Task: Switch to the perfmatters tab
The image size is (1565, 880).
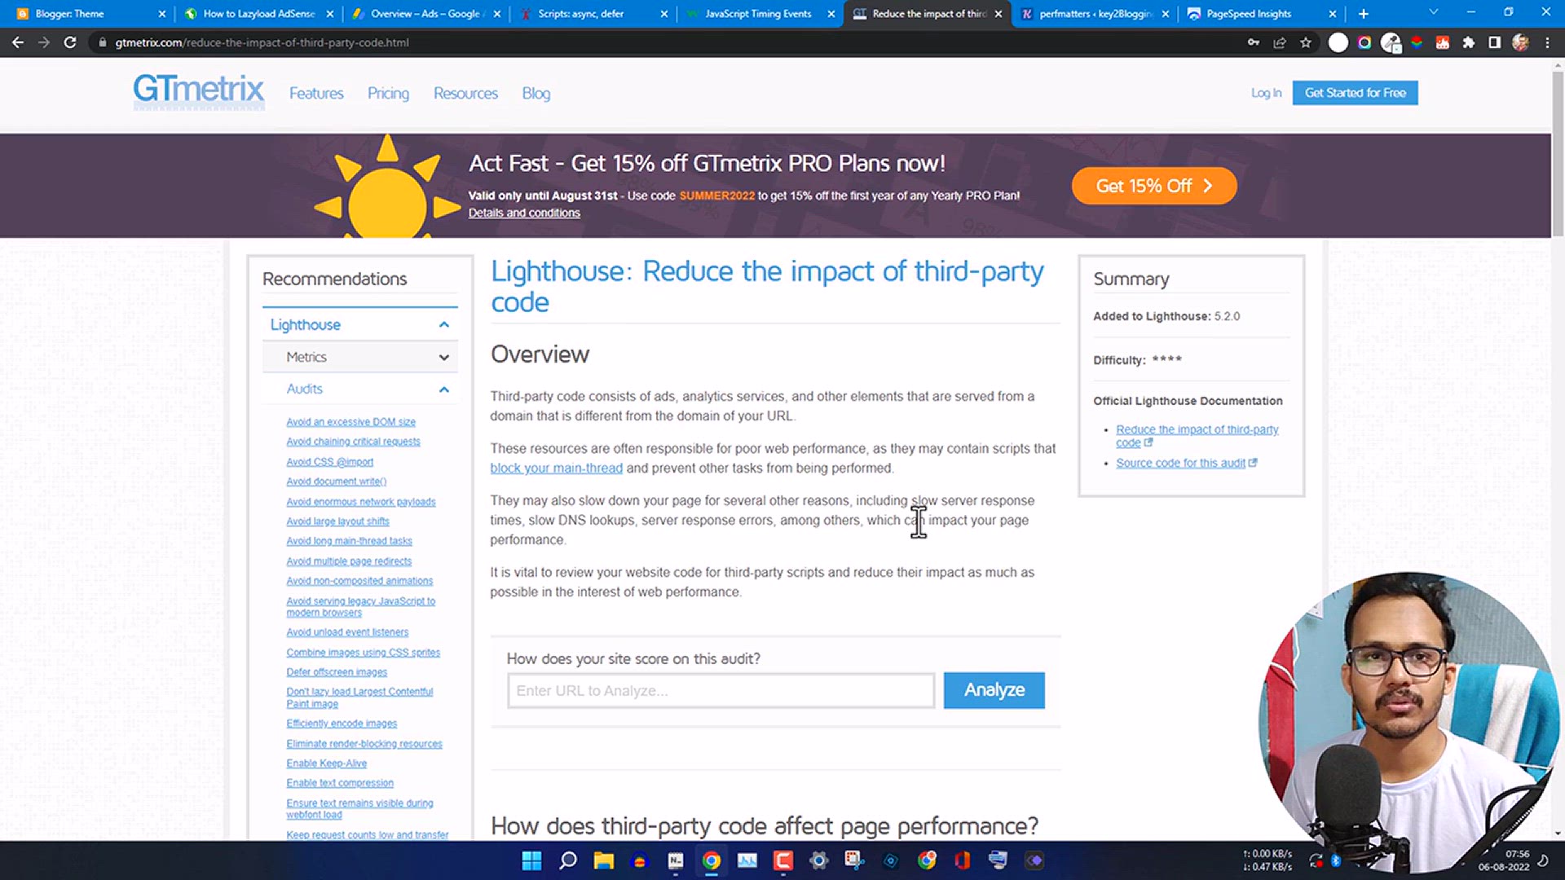Action: coord(1095,14)
